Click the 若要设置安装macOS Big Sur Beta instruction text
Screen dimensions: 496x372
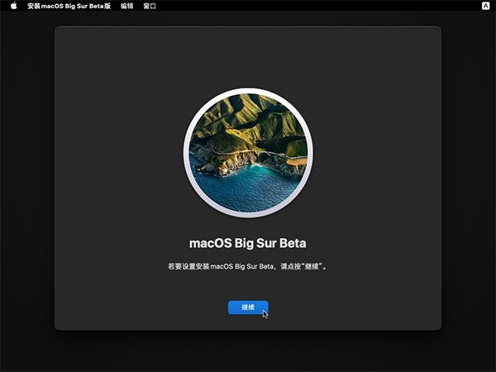point(248,266)
